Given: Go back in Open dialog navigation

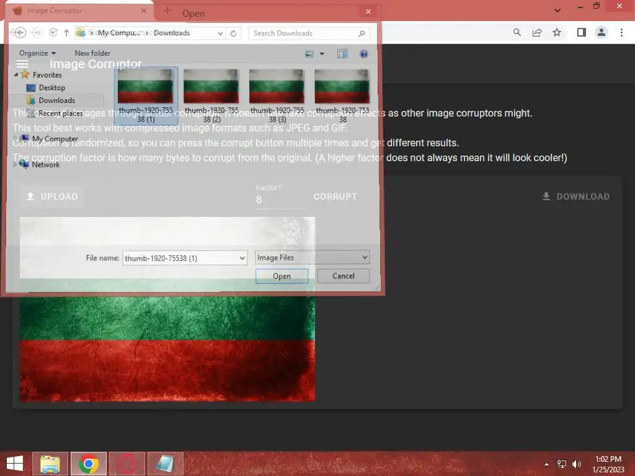Looking at the screenshot, I should point(19,33).
